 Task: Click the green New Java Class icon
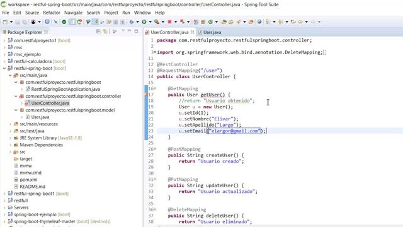(210, 22)
